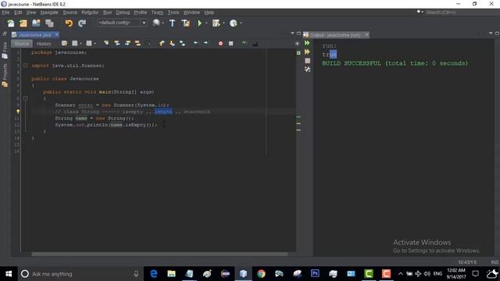Click the Last Edit editor toolbar icon

[x=64, y=44]
